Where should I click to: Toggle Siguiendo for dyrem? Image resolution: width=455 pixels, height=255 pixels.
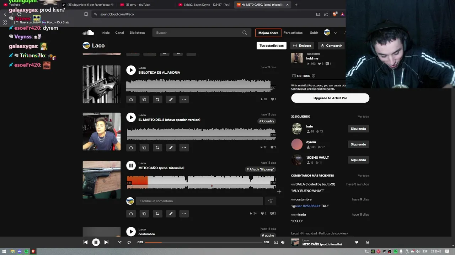(358, 144)
